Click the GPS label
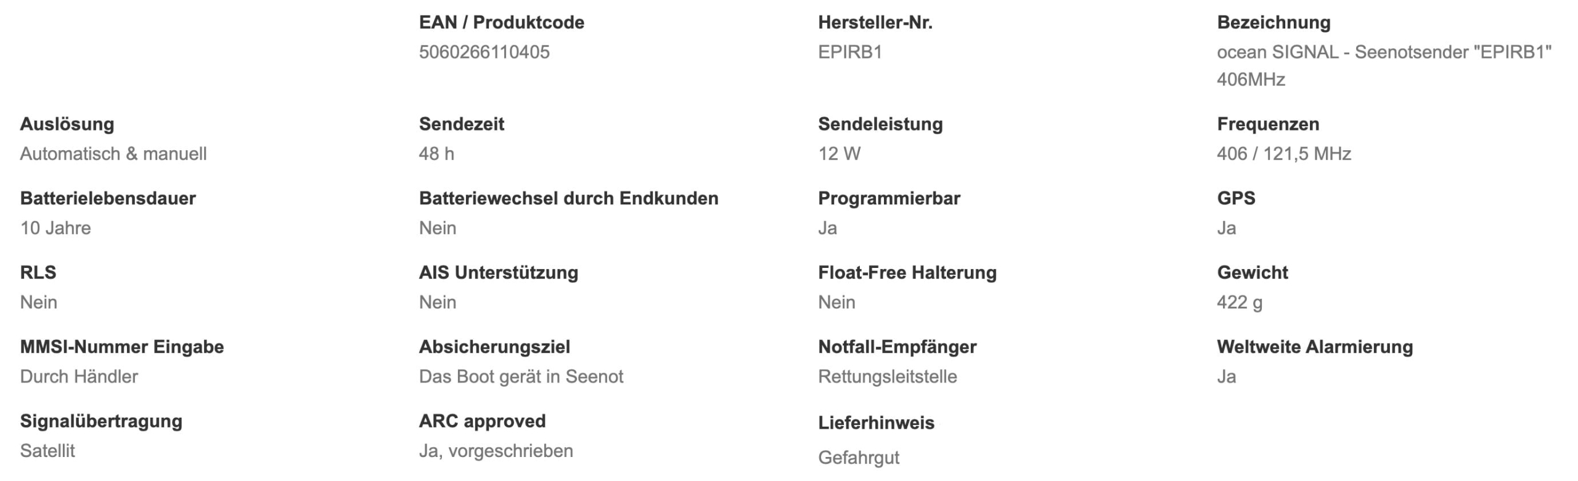This screenshot has width=1578, height=481. pos(1236,198)
